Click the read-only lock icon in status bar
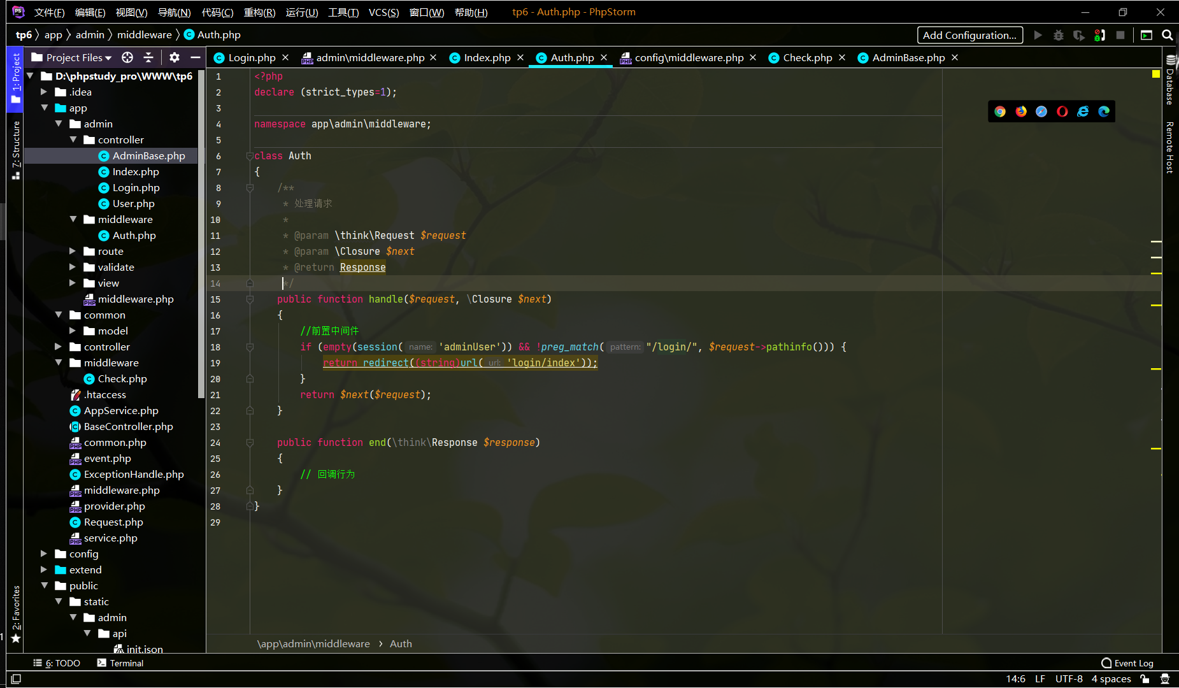 pyautogui.click(x=1145, y=679)
